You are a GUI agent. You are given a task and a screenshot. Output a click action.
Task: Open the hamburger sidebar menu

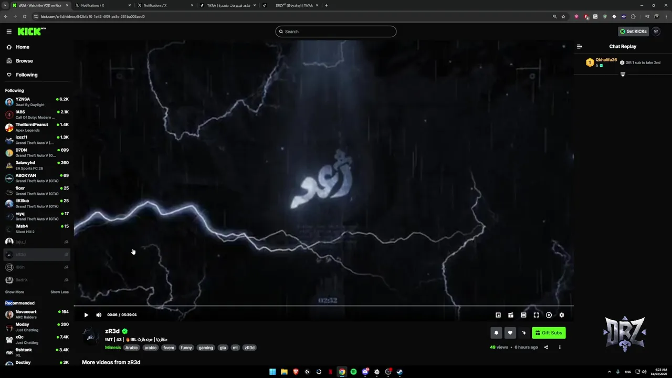coord(9,31)
